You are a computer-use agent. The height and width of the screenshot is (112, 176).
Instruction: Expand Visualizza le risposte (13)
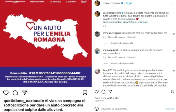pyautogui.click(x=122, y=63)
